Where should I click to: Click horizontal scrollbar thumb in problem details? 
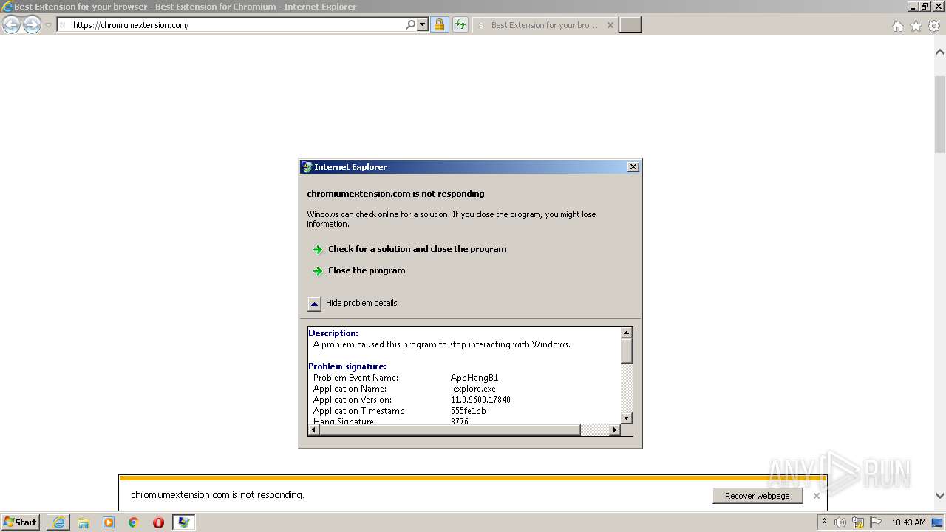450,430
